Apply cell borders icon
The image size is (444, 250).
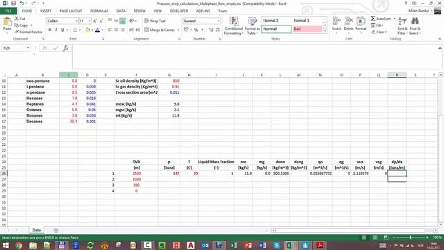pyautogui.click(x=75, y=30)
